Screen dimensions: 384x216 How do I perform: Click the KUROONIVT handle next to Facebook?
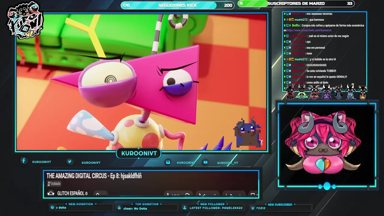pyautogui.click(x=42, y=162)
